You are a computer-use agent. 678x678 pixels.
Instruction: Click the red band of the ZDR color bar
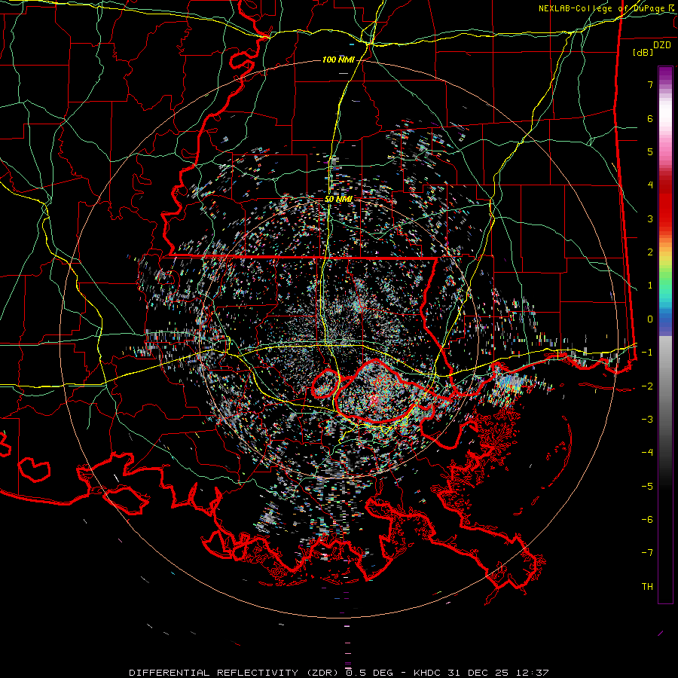[x=665, y=203]
